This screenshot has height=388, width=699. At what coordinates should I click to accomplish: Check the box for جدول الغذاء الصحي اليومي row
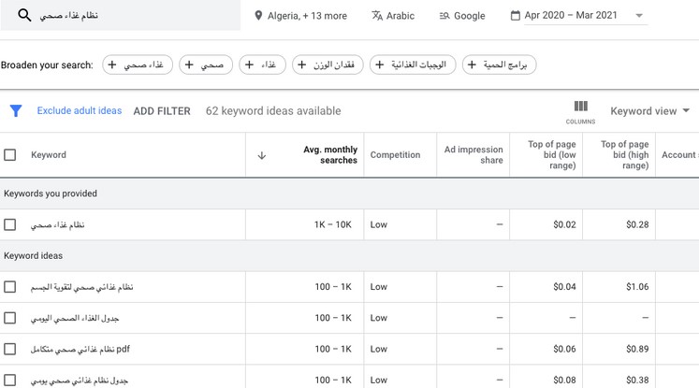(9, 318)
